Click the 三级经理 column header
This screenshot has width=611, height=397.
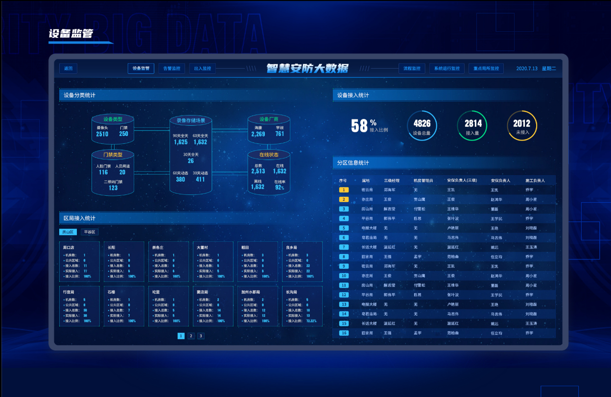tap(392, 180)
